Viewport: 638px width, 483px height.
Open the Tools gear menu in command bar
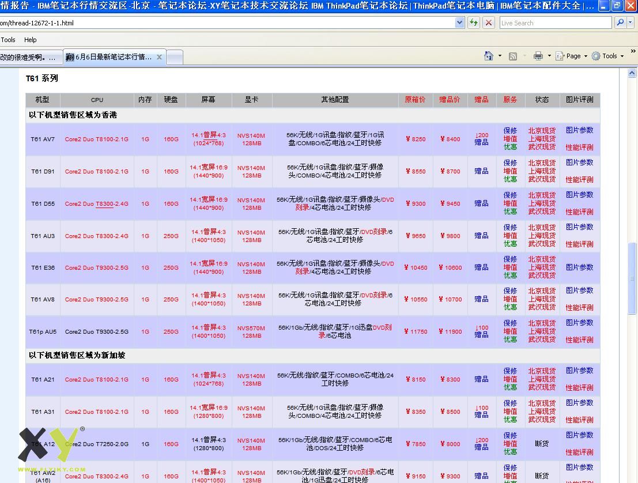(607, 56)
